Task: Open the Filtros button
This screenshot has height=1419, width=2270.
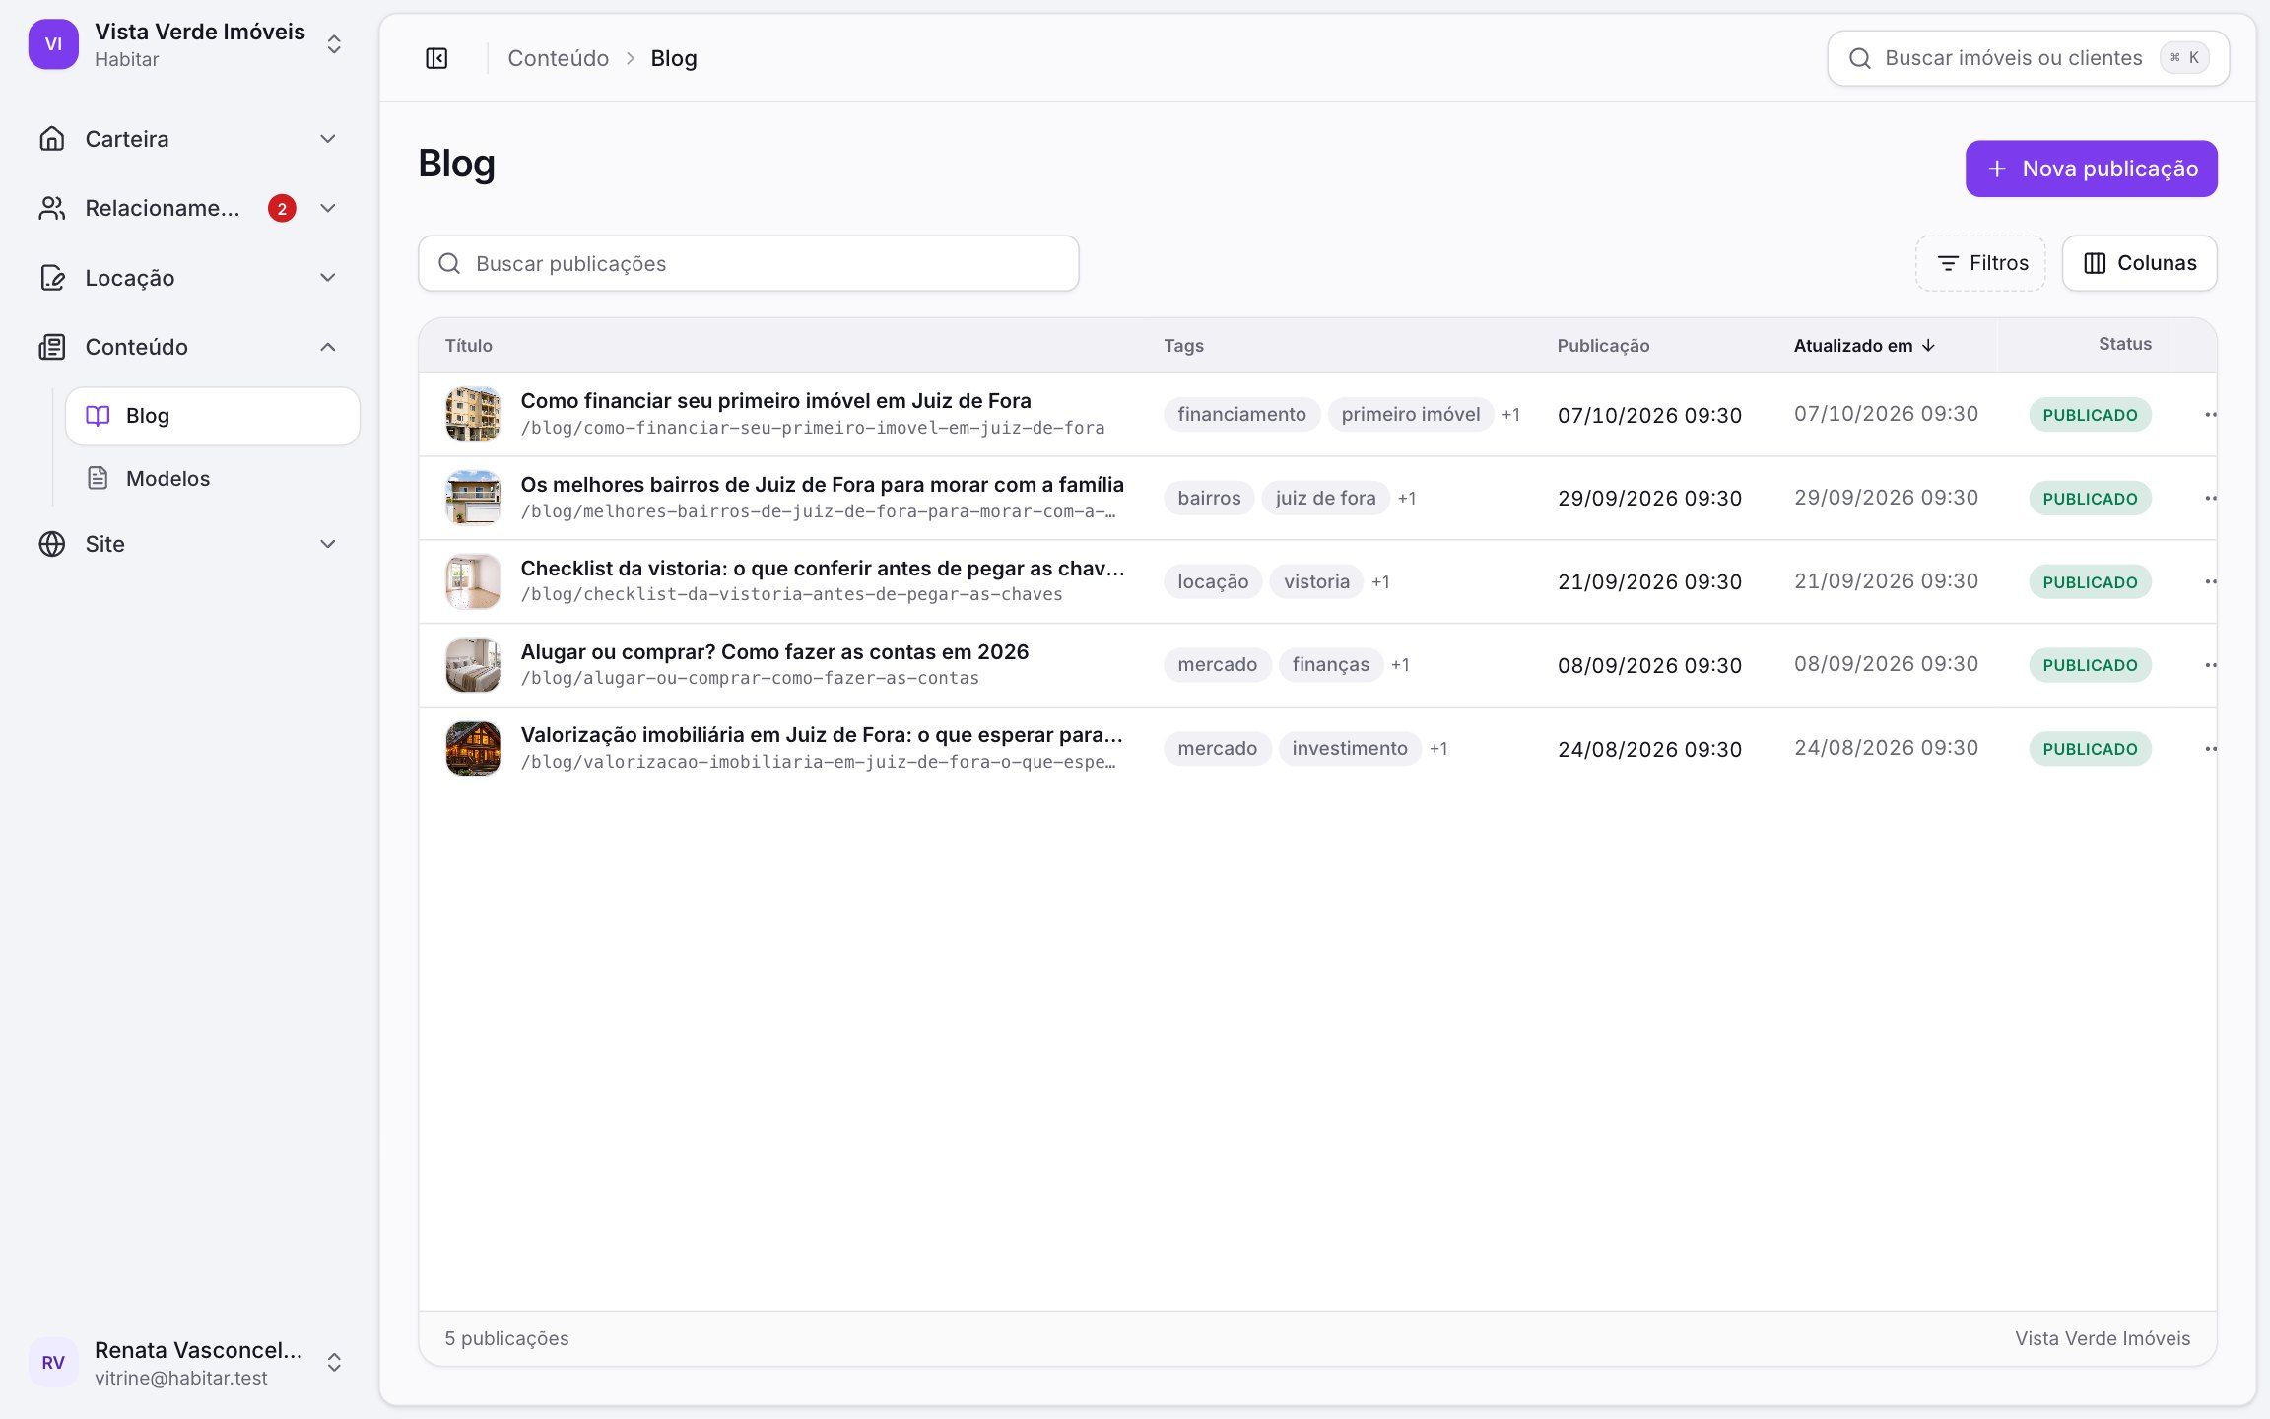Action: (1980, 263)
